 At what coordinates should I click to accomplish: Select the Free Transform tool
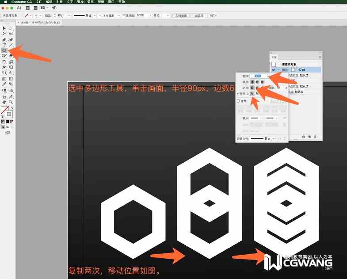coord(11,67)
